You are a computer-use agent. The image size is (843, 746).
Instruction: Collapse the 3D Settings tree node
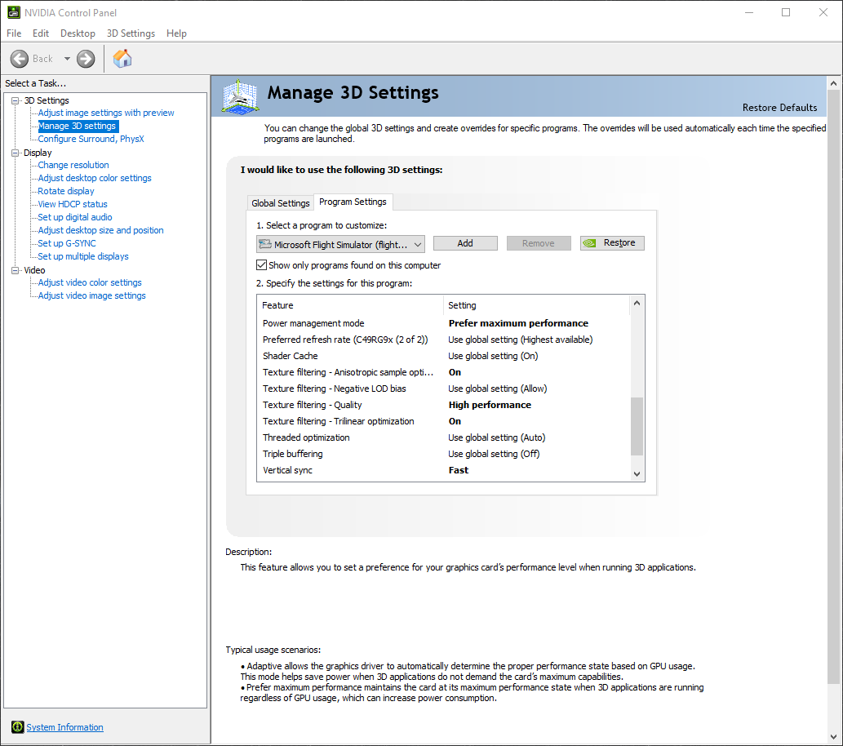point(15,100)
